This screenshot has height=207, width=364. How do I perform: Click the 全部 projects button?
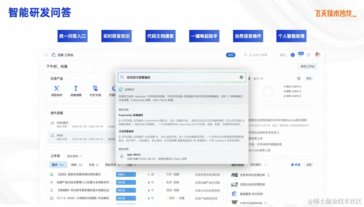pyautogui.click(x=309, y=165)
